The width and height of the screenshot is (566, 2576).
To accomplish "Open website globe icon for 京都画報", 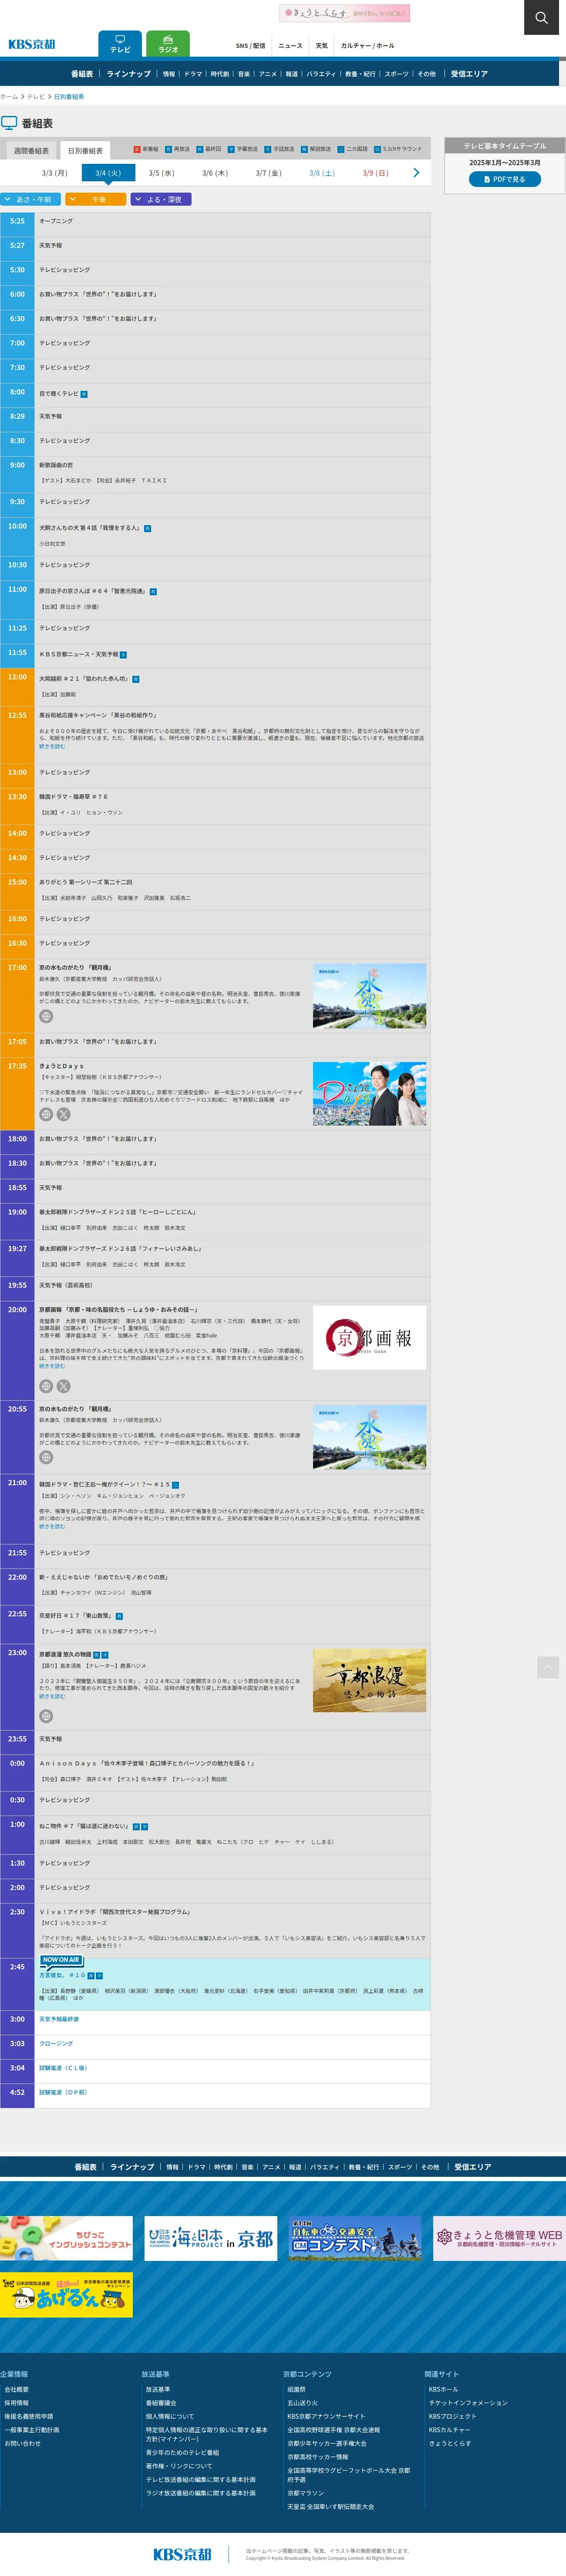I will (x=46, y=1386).
